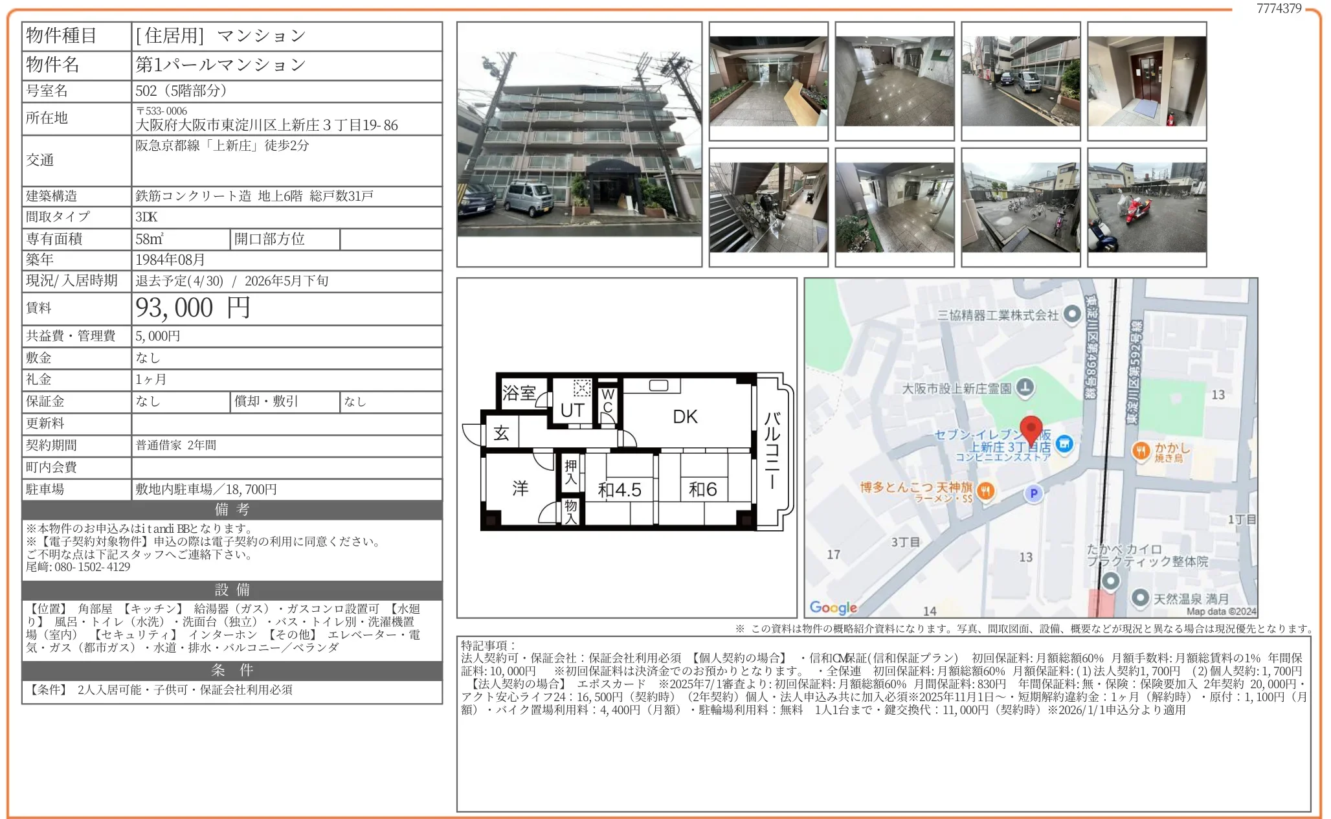Screen dimensions: 1331x819
Task: Open the bicycle parking lot photo
Action: (1020, 207)
